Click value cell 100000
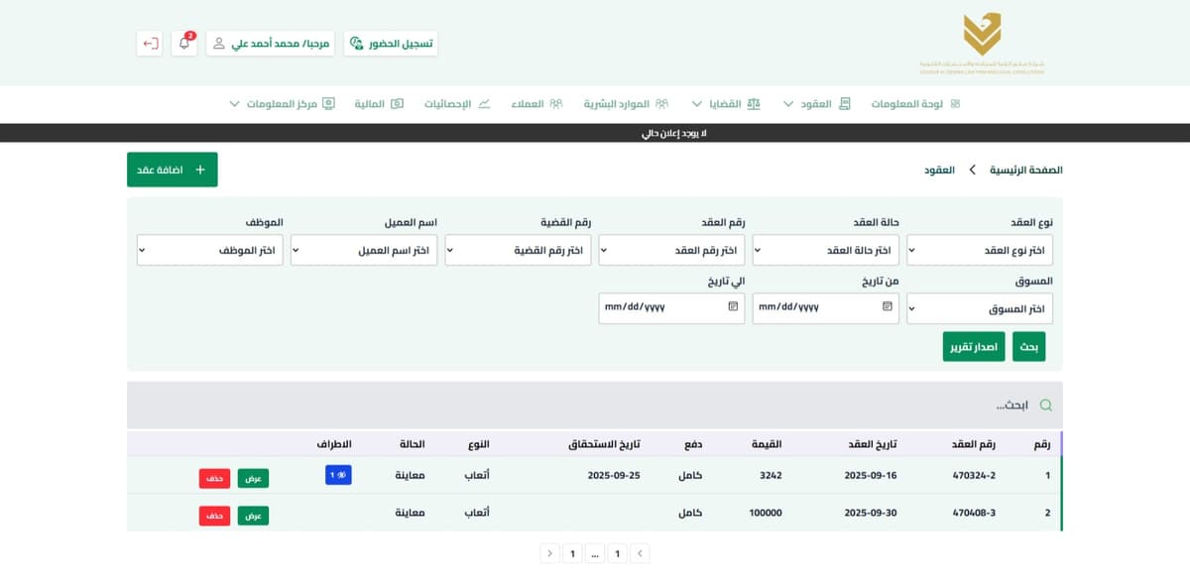This screenshot has height=586, width=1190. coord(766,514)
